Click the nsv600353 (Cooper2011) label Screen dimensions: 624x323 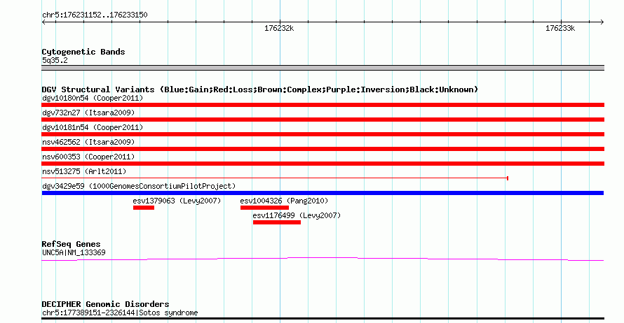coord(88,157)
